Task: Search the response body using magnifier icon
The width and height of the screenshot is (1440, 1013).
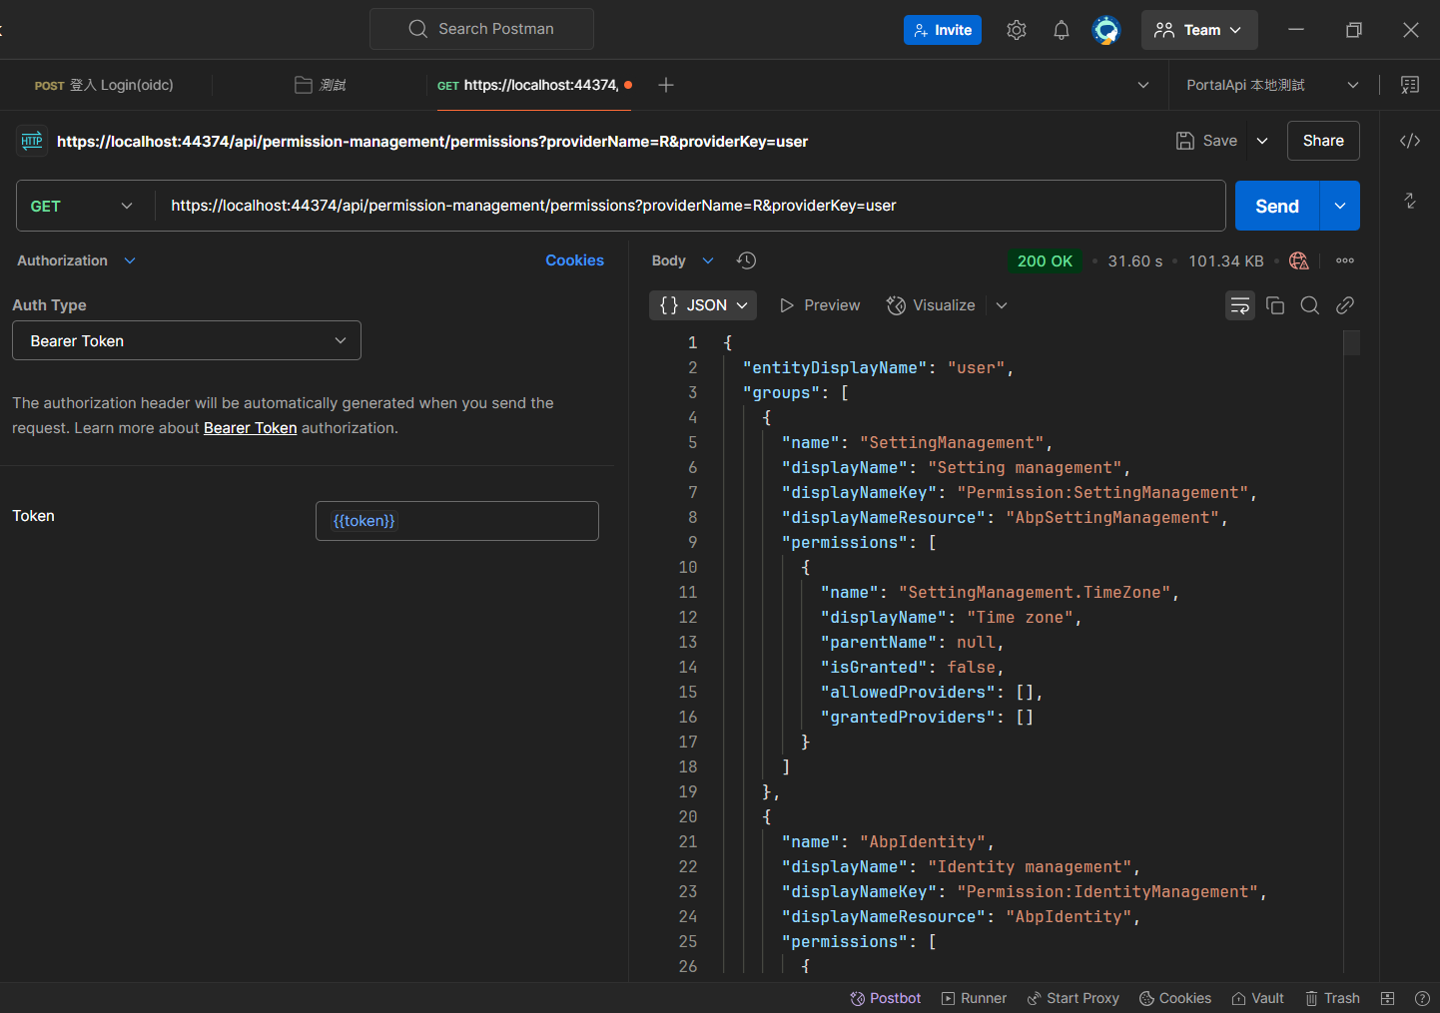Action: pyautogui.click(x=1310, y=305)
